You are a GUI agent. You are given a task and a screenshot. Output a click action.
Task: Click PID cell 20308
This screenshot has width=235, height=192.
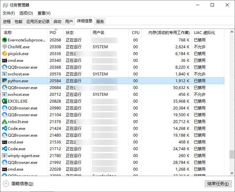coord(55,47)
